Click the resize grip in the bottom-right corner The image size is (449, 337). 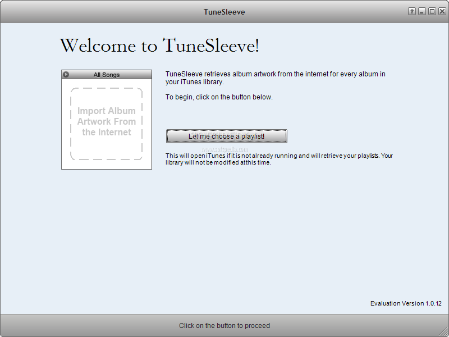tap(445, 333)
